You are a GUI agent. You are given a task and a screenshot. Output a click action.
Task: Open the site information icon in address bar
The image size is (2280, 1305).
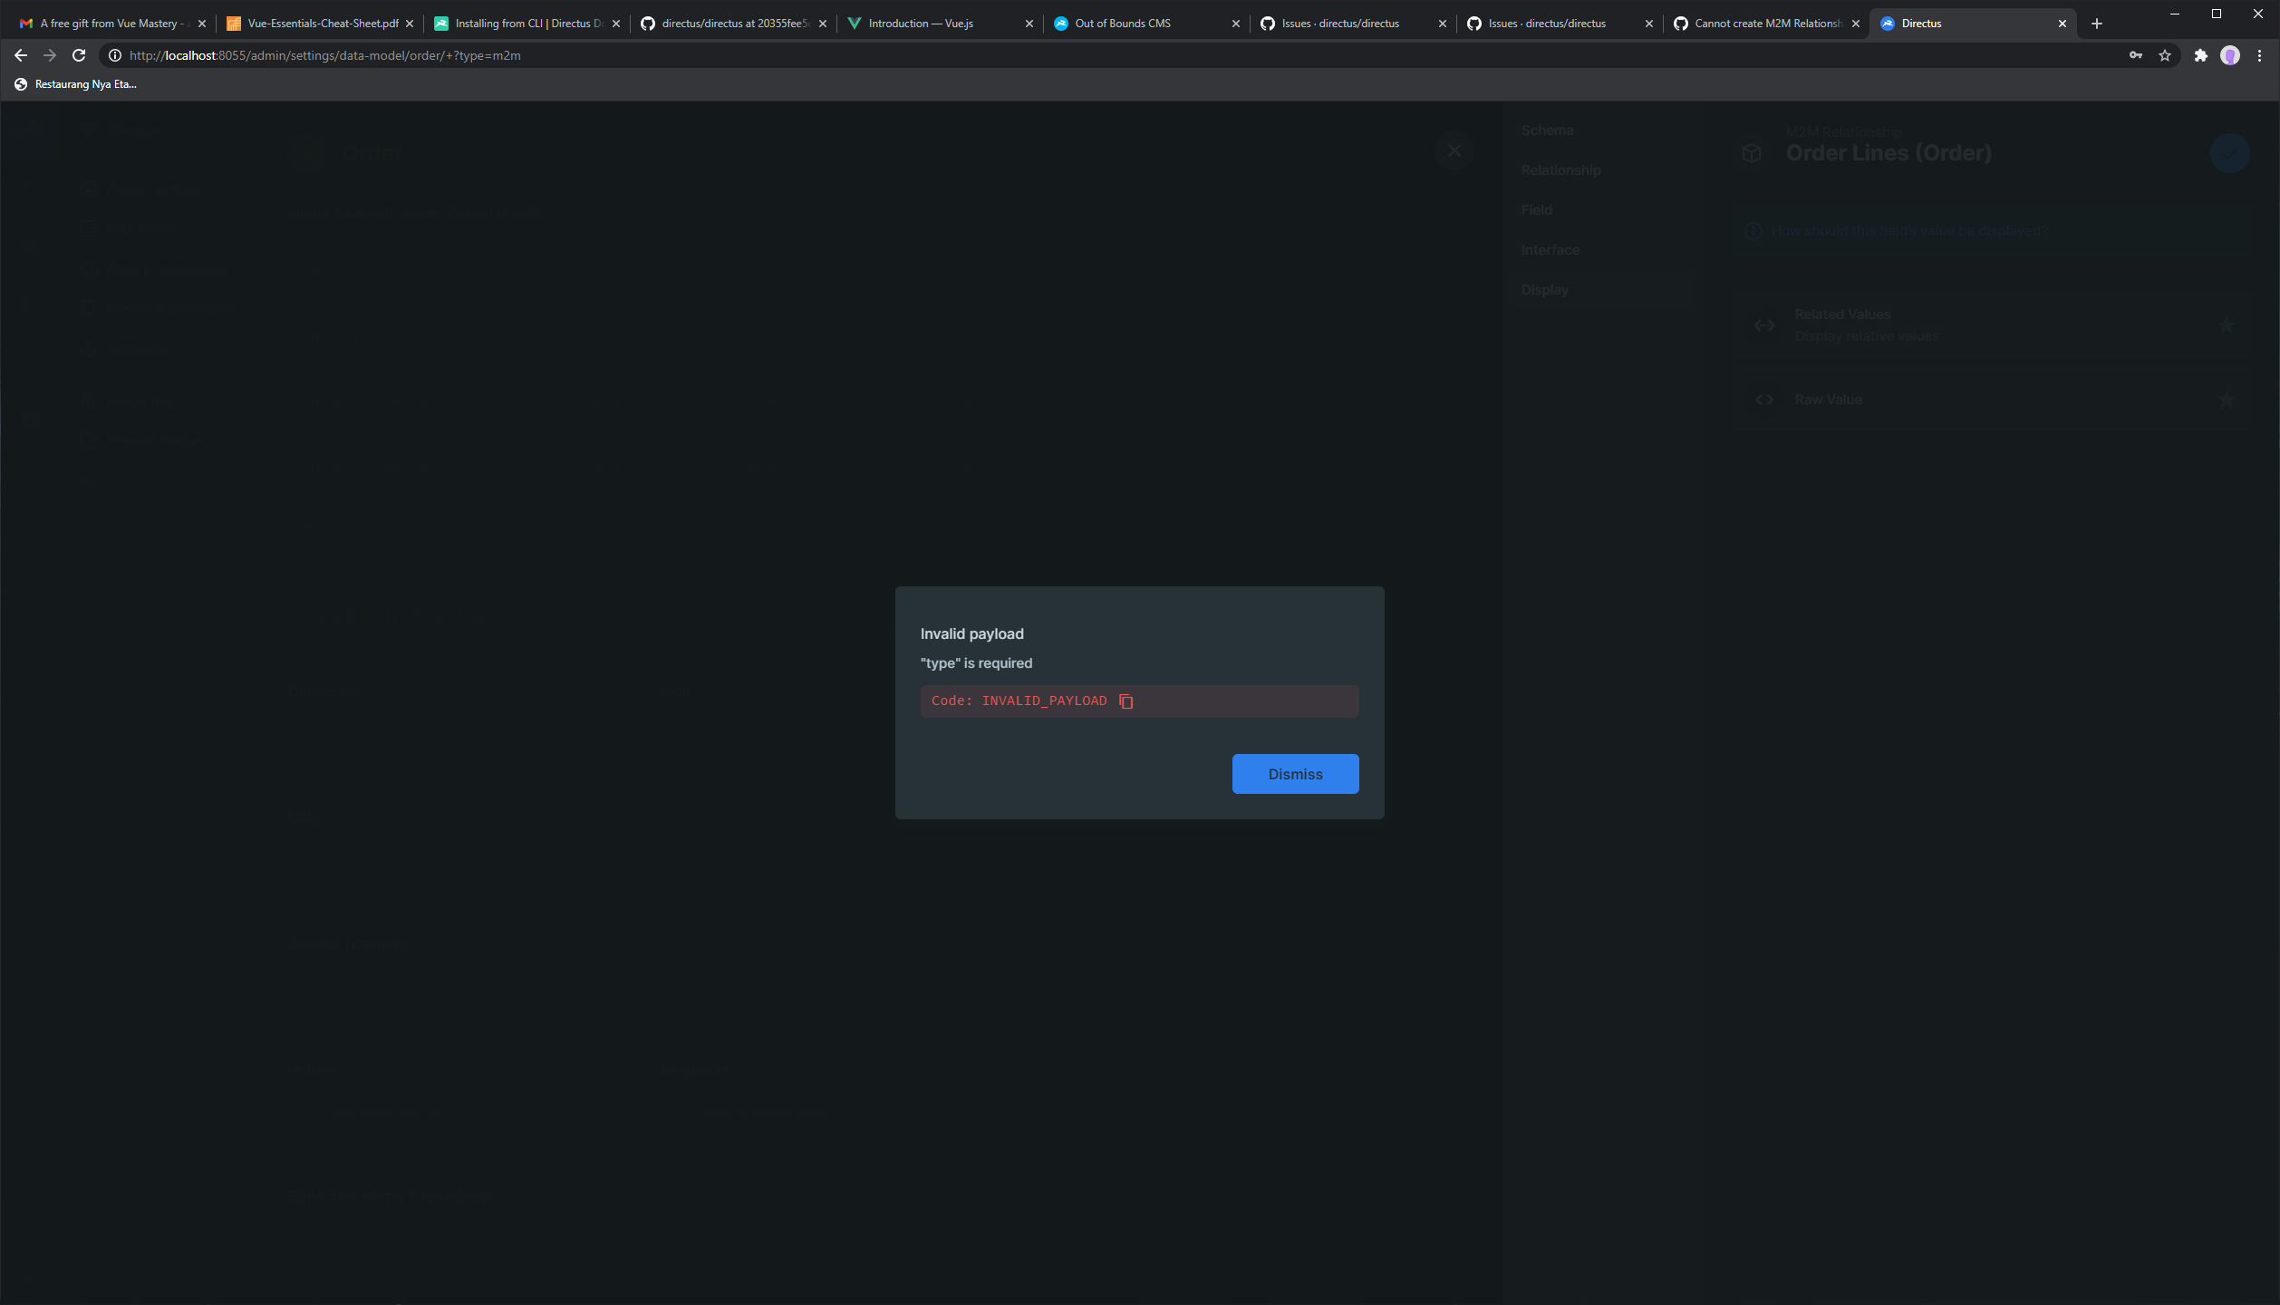[115, 55]
